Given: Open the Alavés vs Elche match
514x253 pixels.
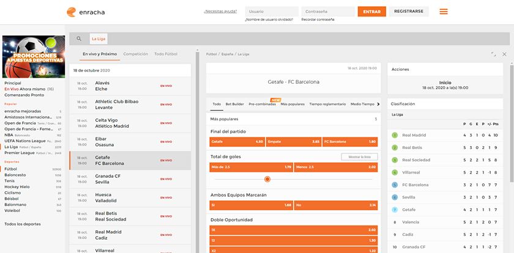Looking at the screenshot, I should 130,86.
